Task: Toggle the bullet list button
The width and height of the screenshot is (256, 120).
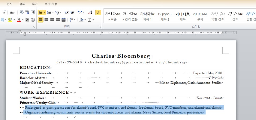Action: click(x=40, y=12)
